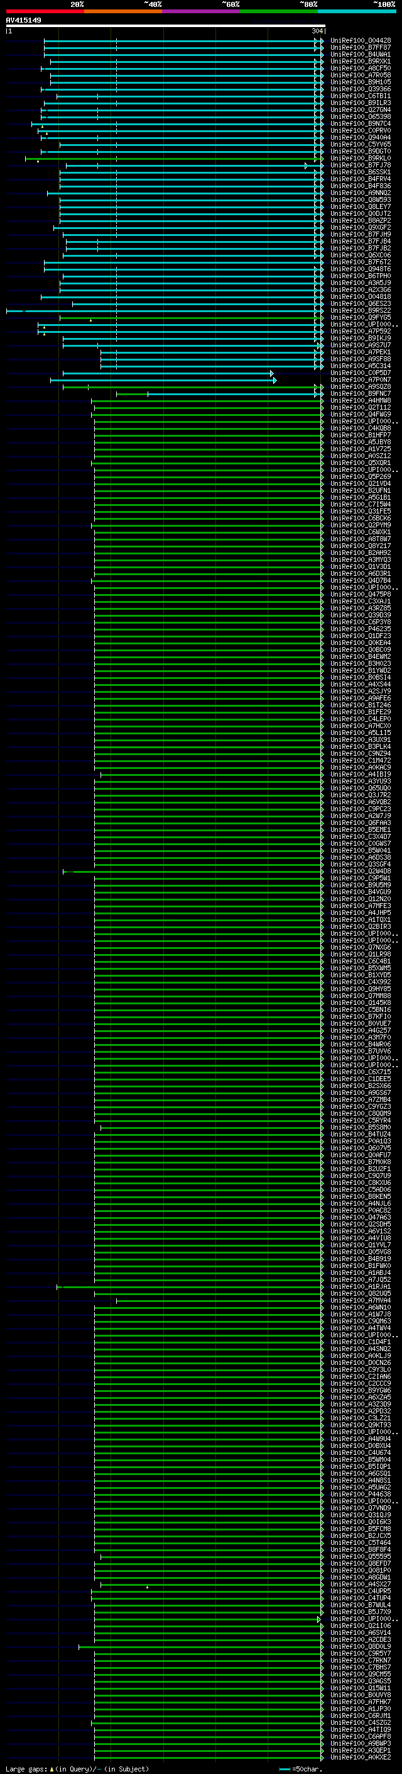Open hit UniRef100_C6TBI1
The image size is (402, 1774).
[x=361, y=96]
